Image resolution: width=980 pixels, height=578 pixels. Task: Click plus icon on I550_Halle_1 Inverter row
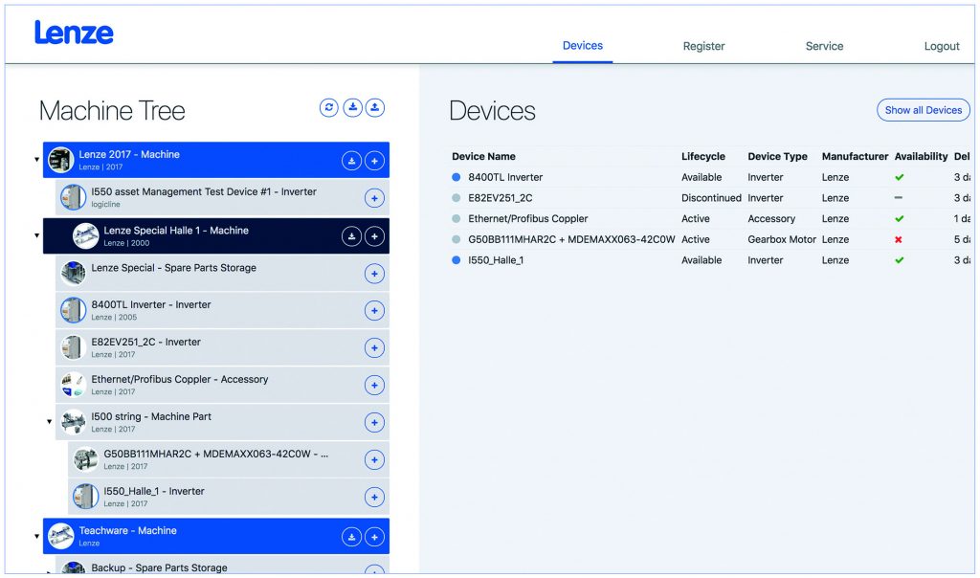(375, 498)
